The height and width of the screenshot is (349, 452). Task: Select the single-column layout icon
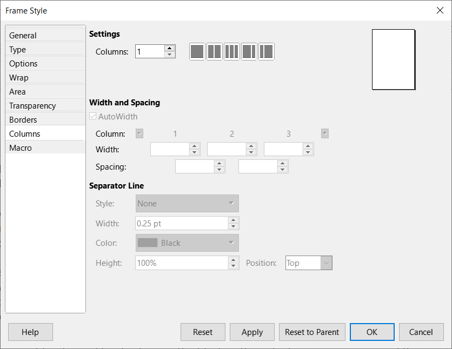(x=197, y=51)
